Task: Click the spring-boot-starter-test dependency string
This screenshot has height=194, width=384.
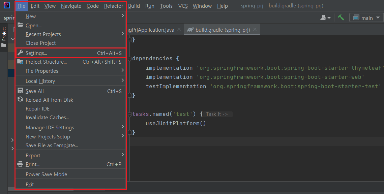Action: pyautogui.click(x=296, y=86)
